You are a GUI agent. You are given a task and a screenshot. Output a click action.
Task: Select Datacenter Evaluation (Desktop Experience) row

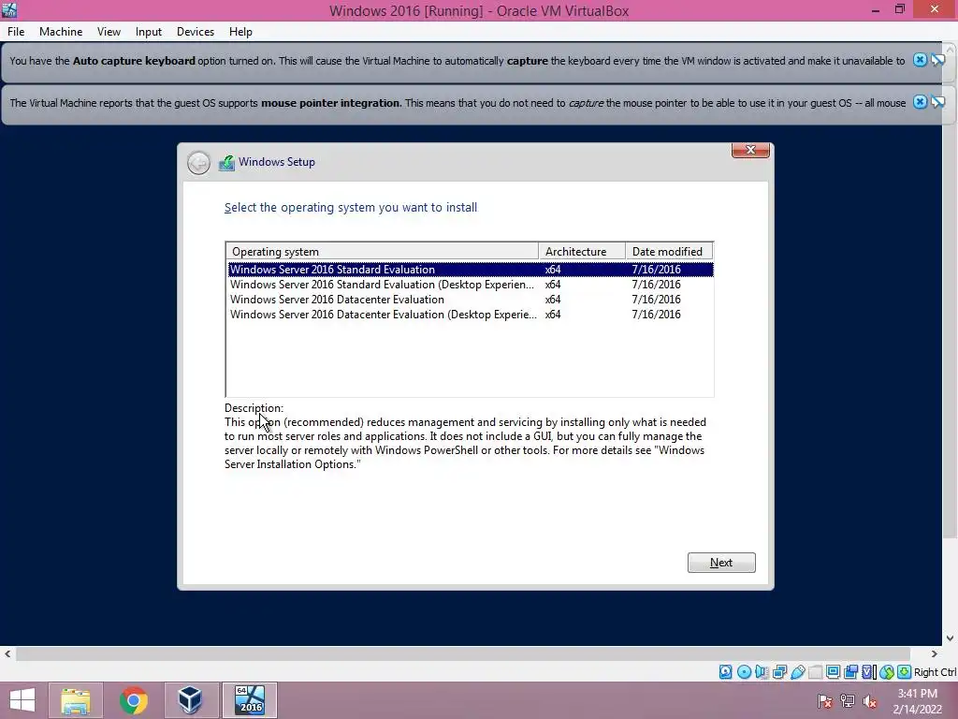[x=471, y=315]
